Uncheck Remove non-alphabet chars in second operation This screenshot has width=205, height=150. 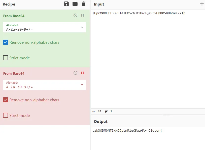point(6,100)
